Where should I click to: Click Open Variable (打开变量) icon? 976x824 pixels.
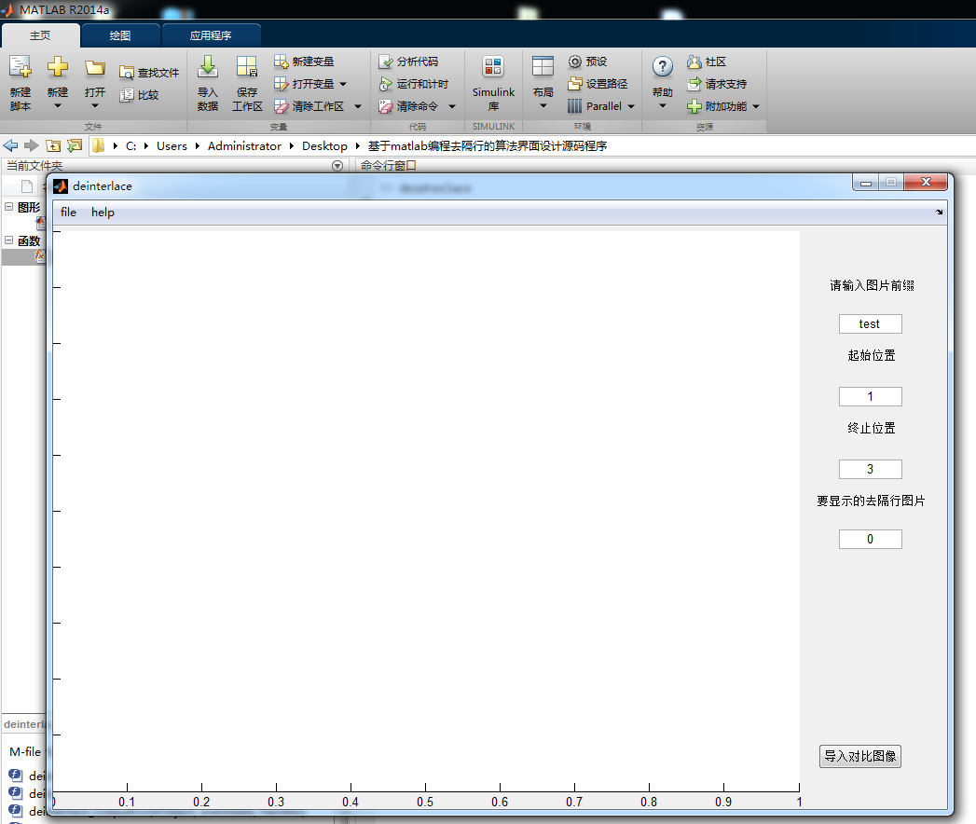click(x=281, y=83)
